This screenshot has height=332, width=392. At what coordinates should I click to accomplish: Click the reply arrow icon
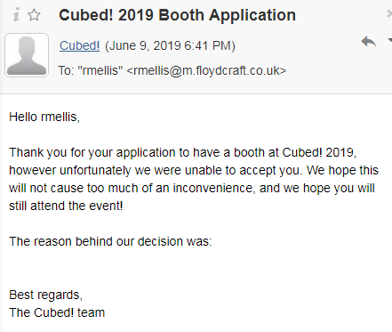(368, 42)
